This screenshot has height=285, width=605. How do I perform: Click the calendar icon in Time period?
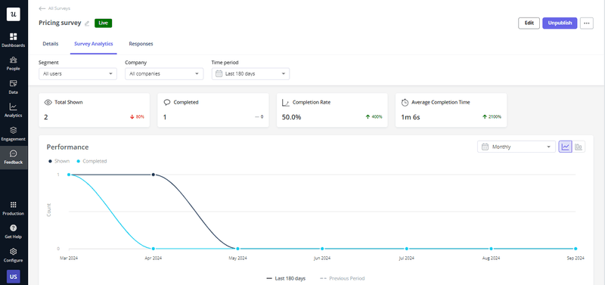pyautogui.click(x=219, y=73)
